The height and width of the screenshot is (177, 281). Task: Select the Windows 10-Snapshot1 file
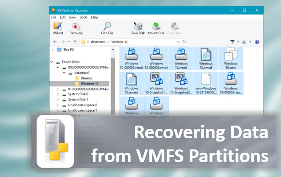pyautogui.click(x=156, y=83)
